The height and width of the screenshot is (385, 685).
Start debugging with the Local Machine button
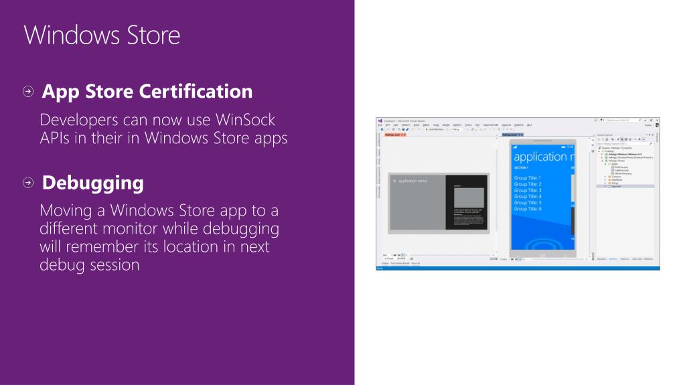point(435,129)
